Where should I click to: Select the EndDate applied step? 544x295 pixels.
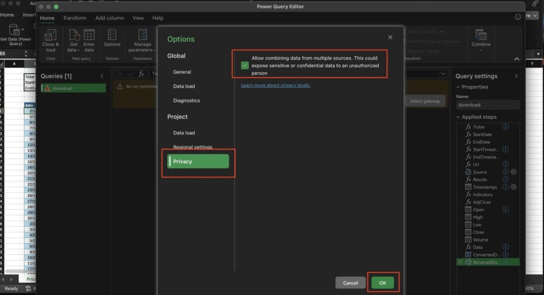click(x=482, y=142)
